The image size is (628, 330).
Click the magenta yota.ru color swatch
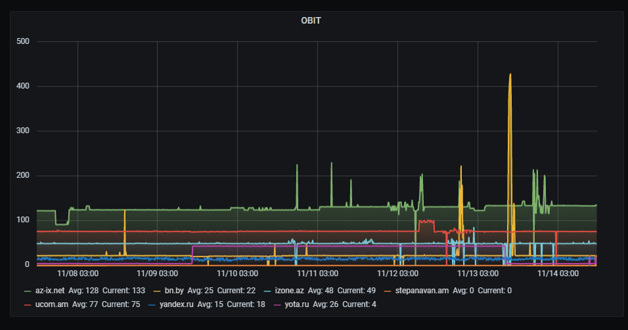[277, 305]
